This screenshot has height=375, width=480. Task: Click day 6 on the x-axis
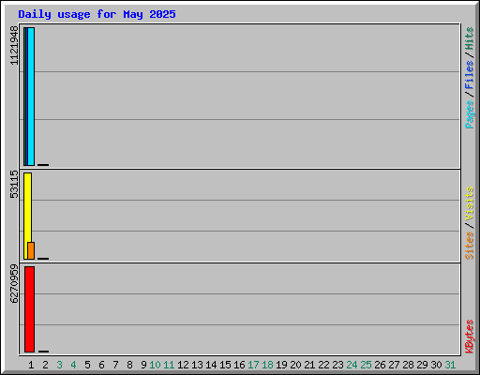pyautogui.click(x=101, y=365)
